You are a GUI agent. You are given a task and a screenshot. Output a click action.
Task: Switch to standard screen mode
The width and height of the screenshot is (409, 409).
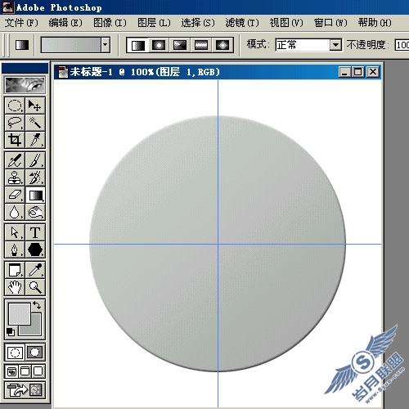[11, 371]
